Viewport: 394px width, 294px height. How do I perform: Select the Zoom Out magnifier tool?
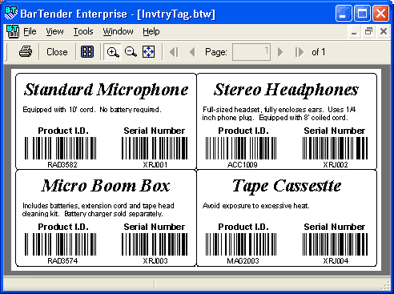click(x=131, y=52)
